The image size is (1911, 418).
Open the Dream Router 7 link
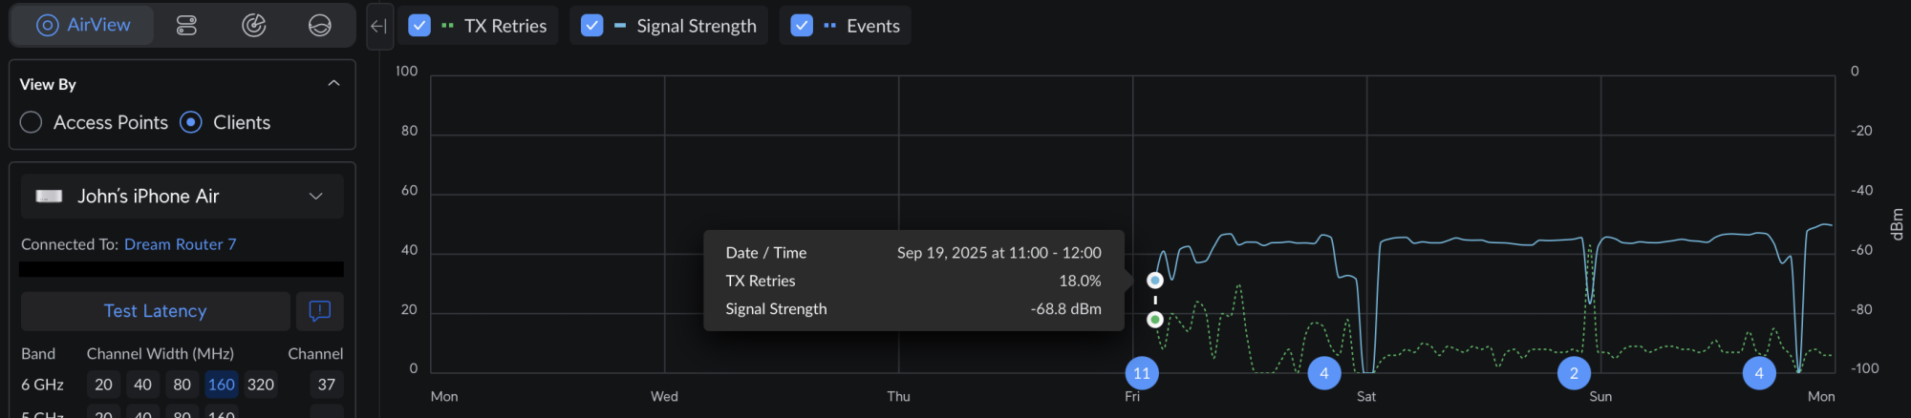click(x=180, y=244)
